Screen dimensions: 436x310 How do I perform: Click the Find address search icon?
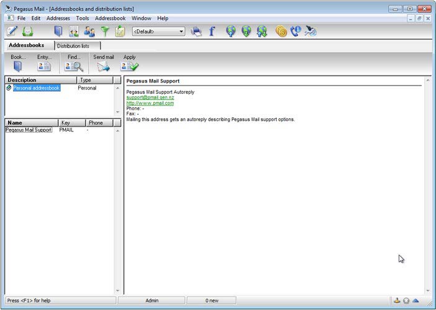74,66
